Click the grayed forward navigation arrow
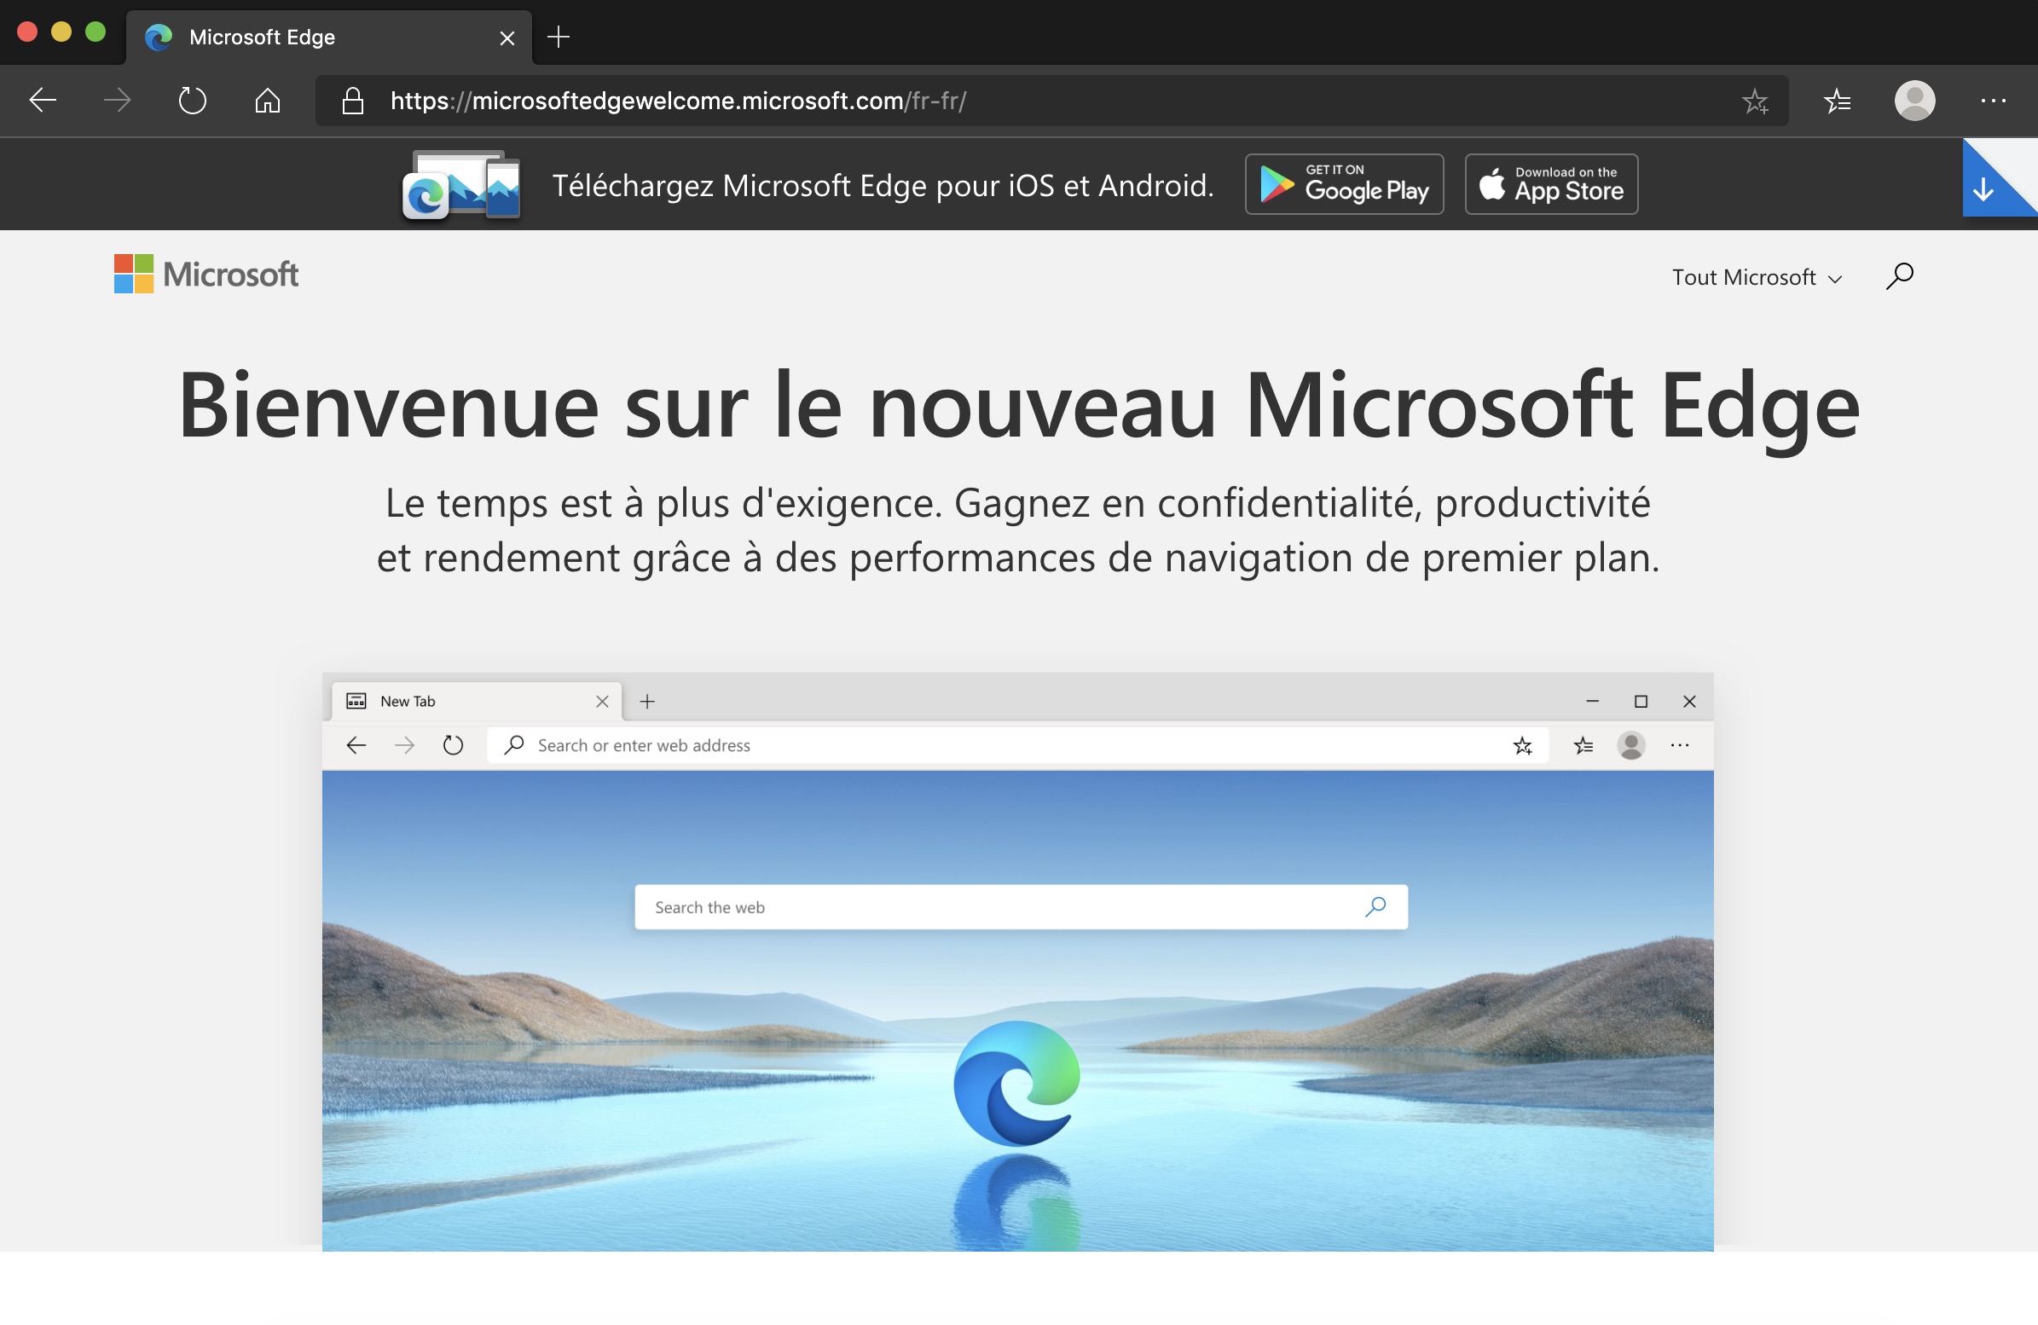This screenshot has width=2038, height=1325. [118, 101]
